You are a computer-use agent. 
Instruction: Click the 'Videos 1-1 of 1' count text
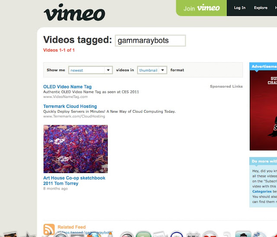(x=59, y=50)
